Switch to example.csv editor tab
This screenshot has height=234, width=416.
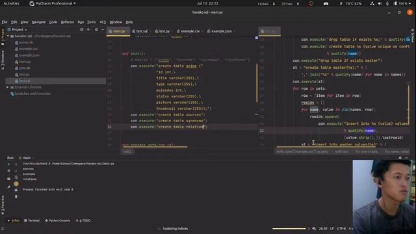coord(188,31)
